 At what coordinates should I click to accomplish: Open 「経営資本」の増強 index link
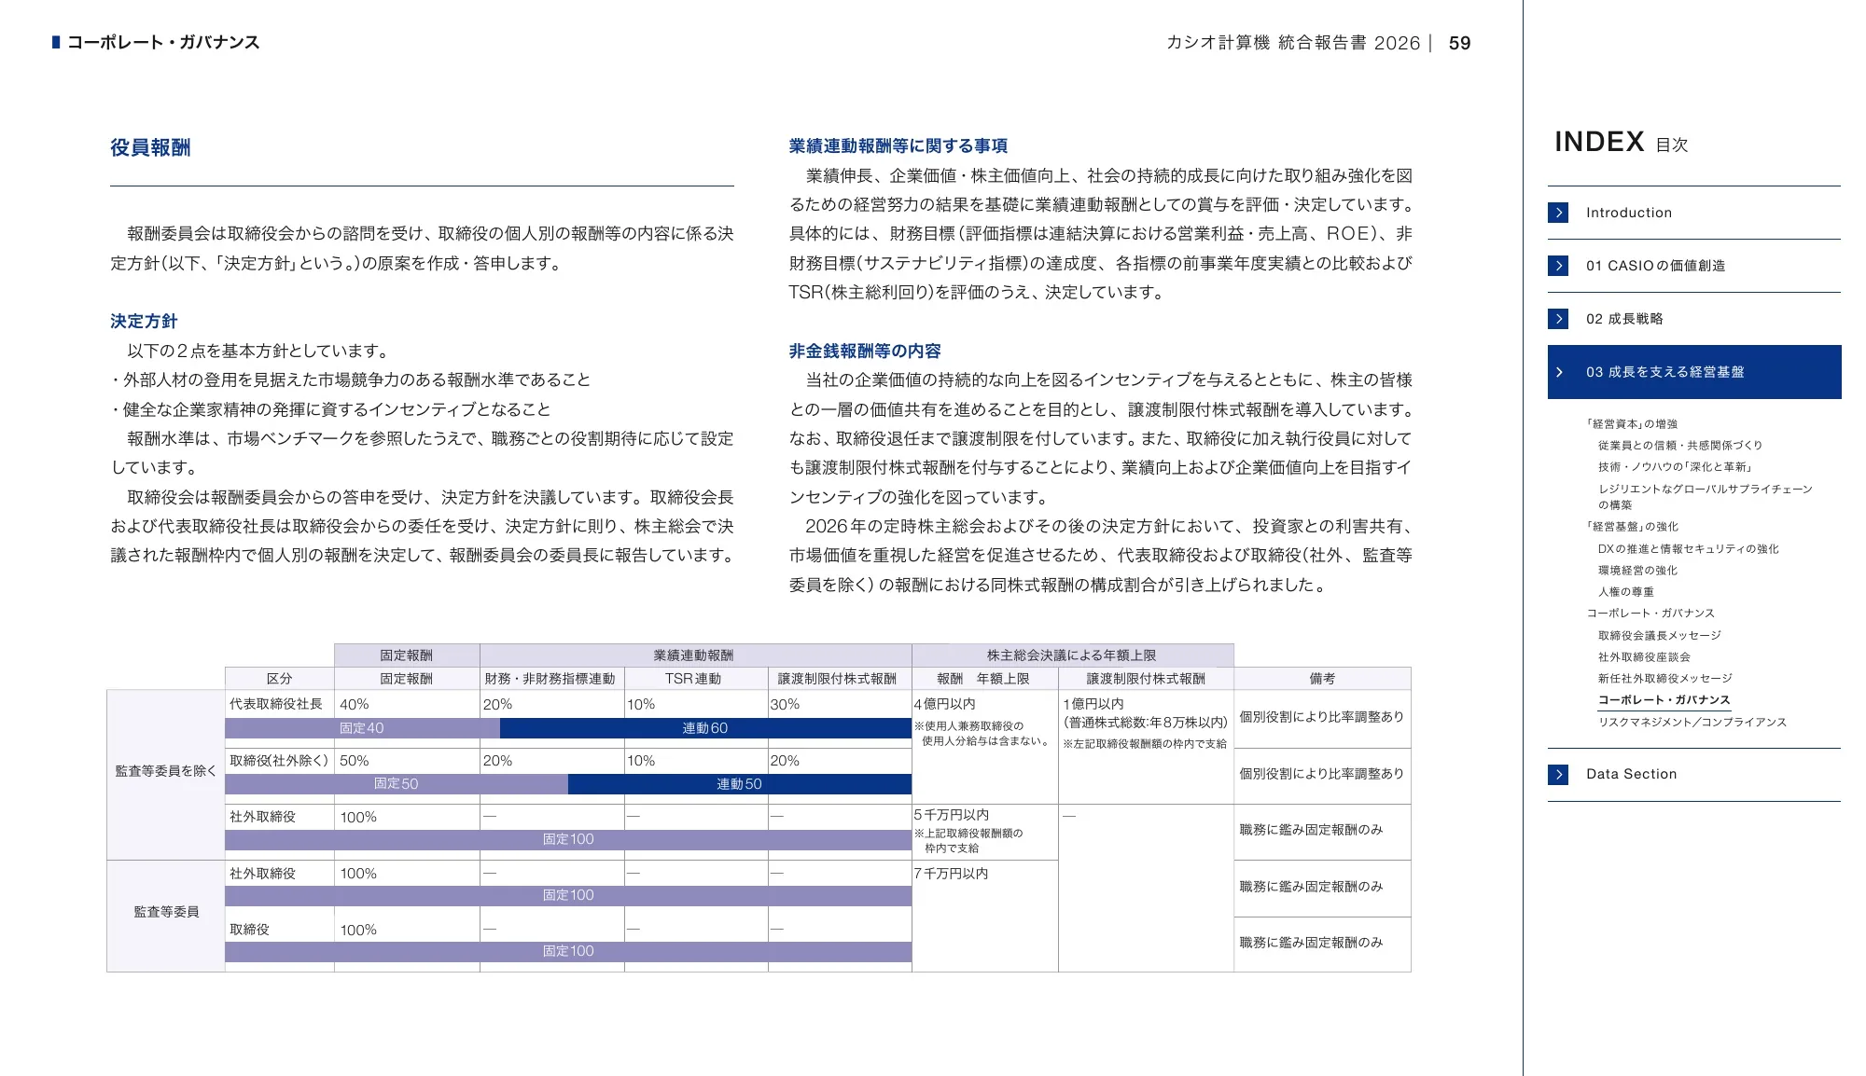[1632, 423]
